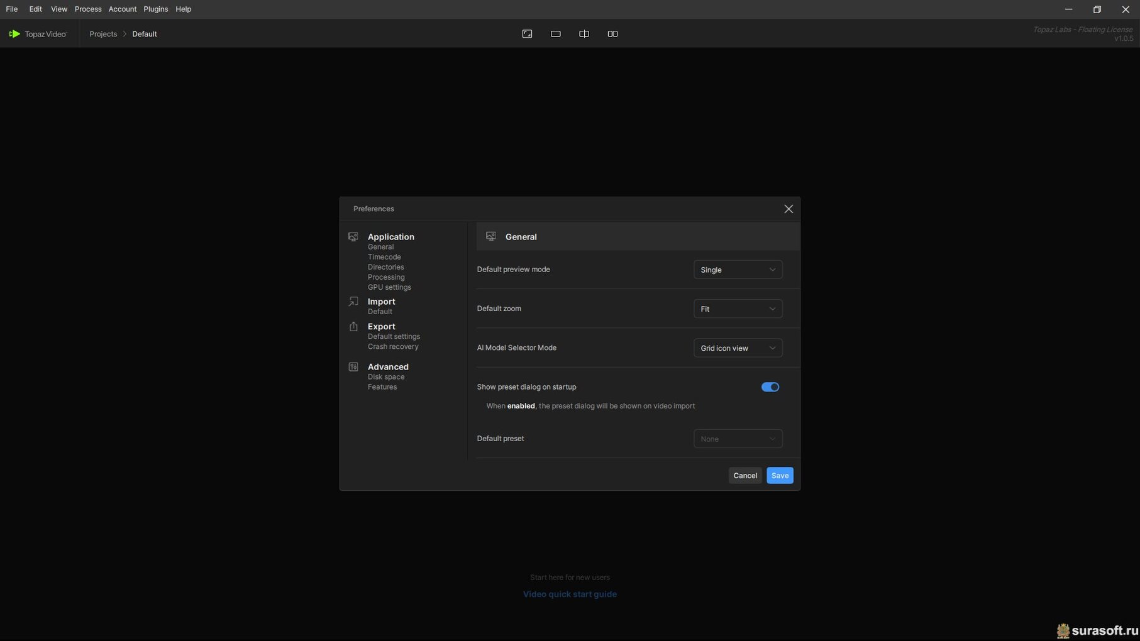Choose the split view layout icon
Screen dimensions: 1140x641
[584, 34]
